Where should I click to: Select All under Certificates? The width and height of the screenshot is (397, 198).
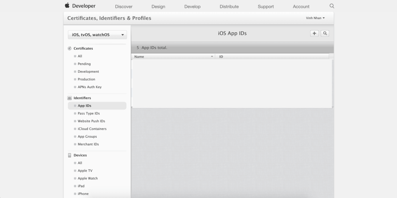[x=80, y=56]
